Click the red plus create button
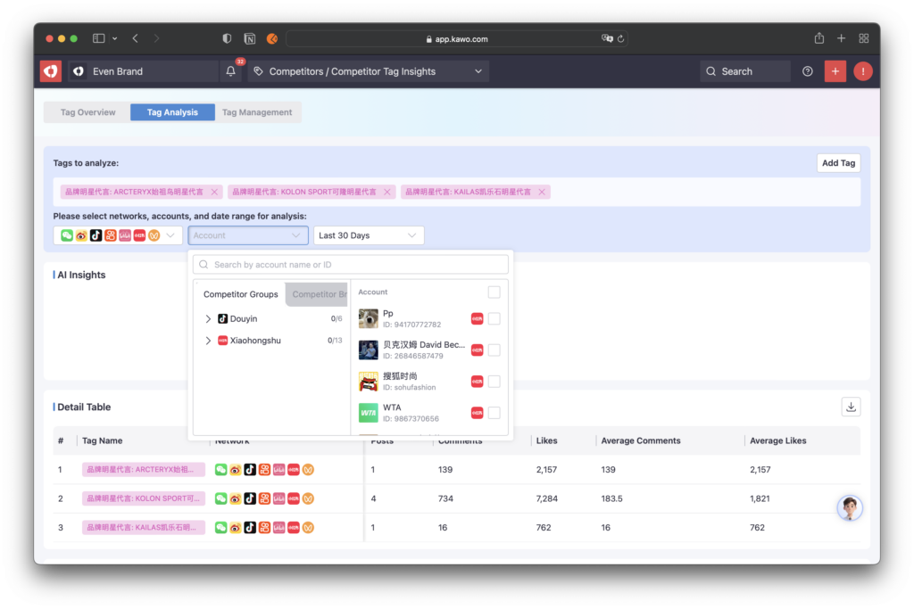 tap(835, 71)
